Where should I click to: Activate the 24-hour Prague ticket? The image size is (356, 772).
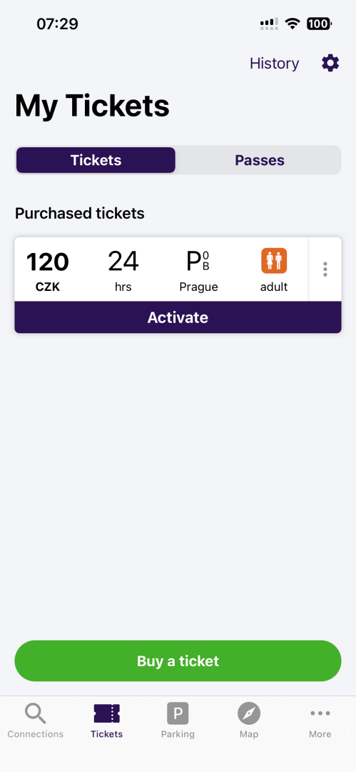pos(178,317)
